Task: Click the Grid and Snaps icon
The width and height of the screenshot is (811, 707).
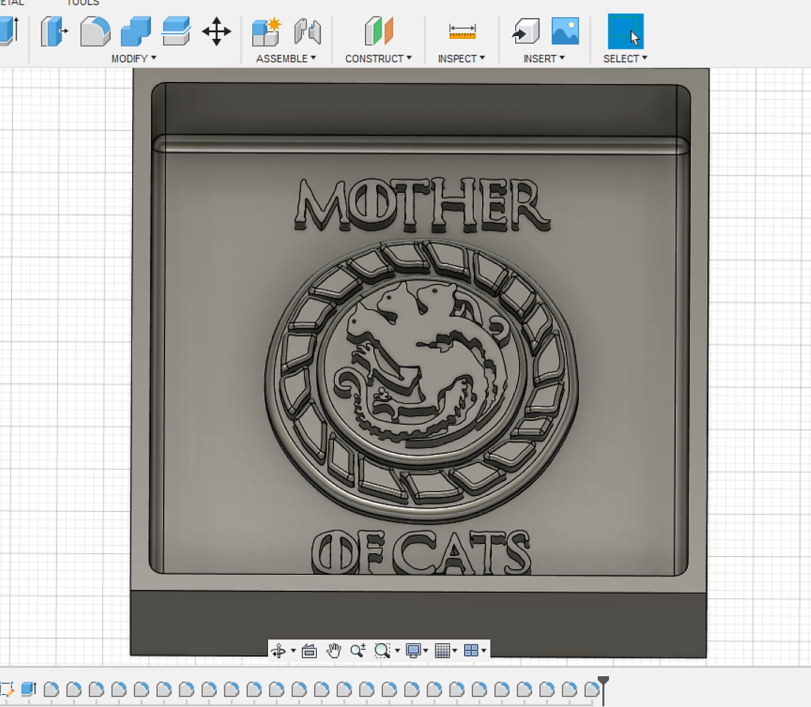Action: tap(442, 651)
